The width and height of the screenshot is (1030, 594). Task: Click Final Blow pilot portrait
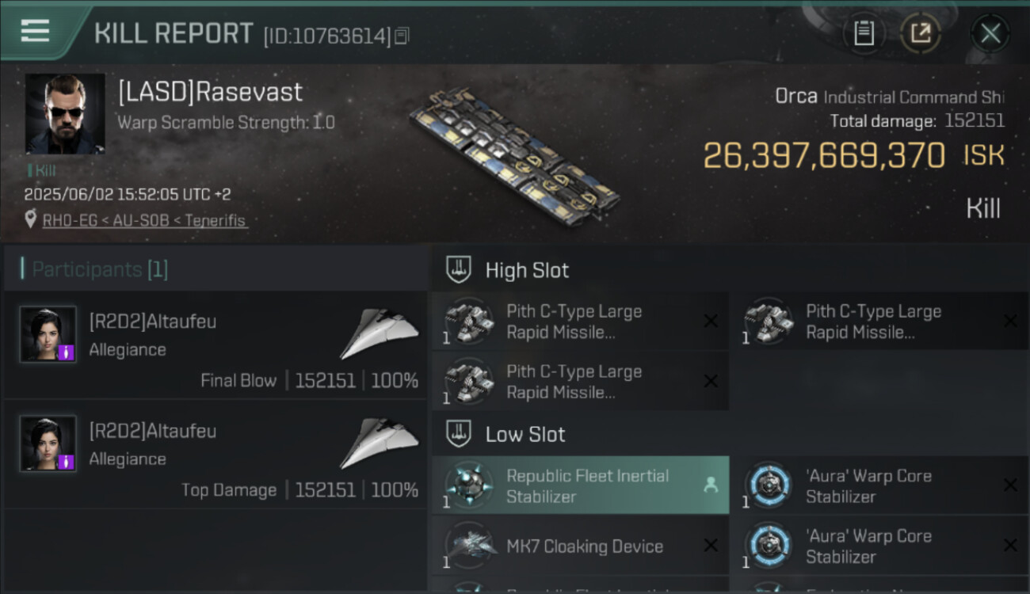point(48,334)
